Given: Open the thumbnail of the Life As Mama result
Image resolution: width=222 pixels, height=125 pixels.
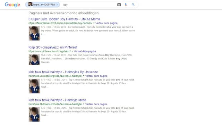Looking at the screenshot, I should (34, 33).
